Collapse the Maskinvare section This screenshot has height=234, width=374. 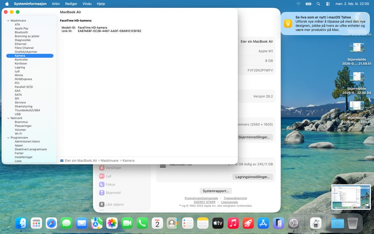tap(8, 21)
